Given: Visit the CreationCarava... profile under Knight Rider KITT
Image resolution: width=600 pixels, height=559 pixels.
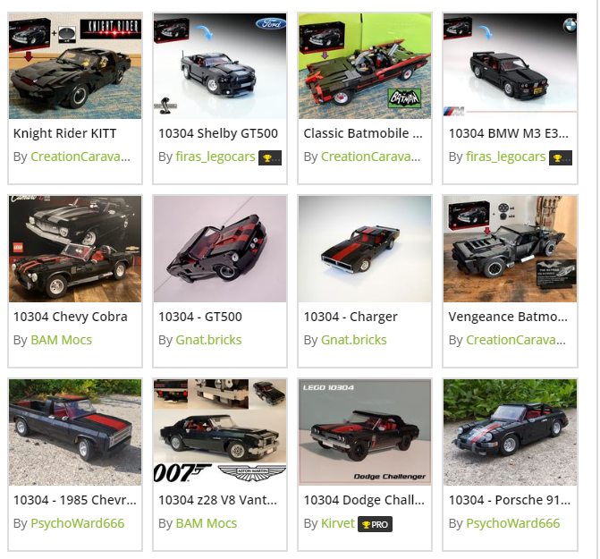Looking at the screenshot, I should click(x=80, y=157).
